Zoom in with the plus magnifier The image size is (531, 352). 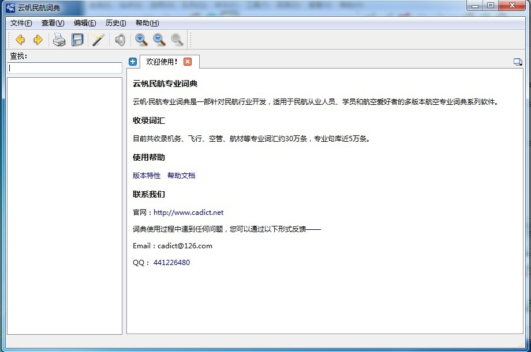141,40
